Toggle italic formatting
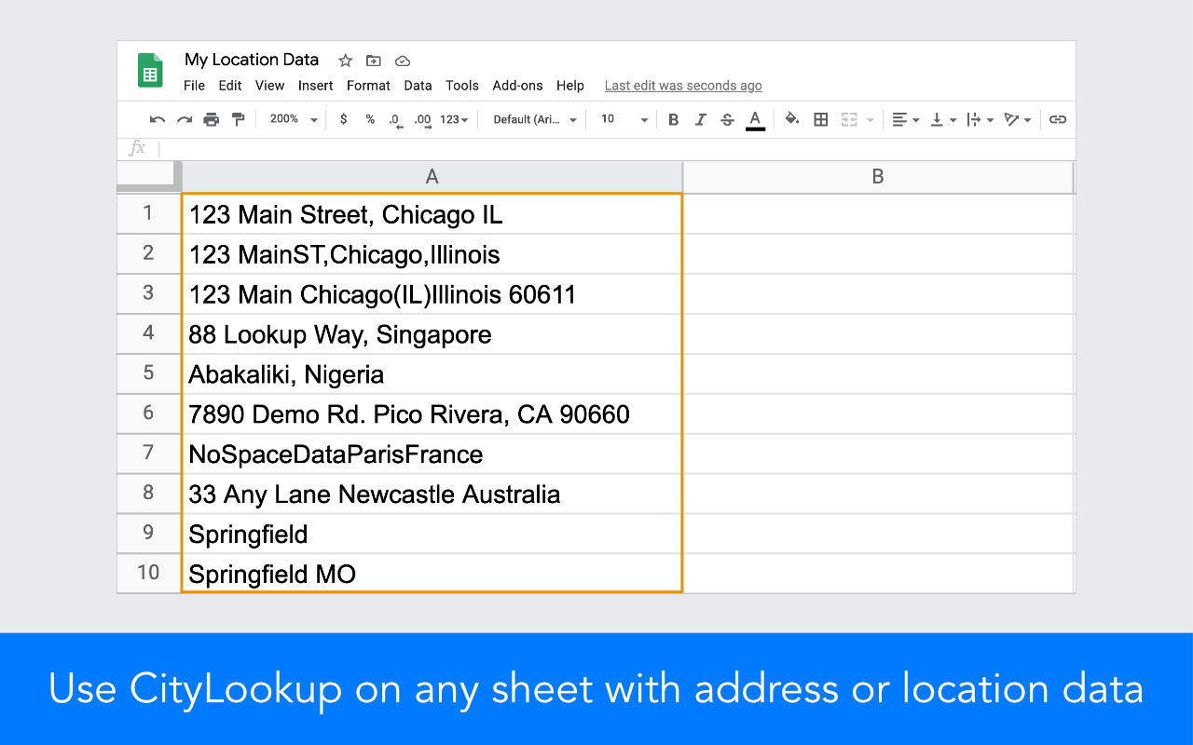 699,119
